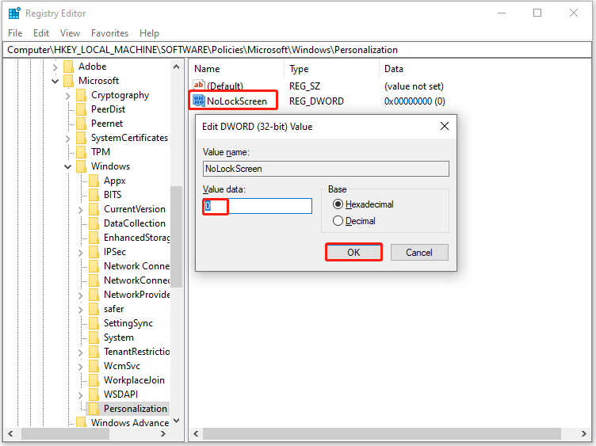Select the Windows Advanced key in tree

click(x=130, y=422)
